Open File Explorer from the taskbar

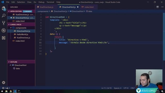click(x=6, y=91)
